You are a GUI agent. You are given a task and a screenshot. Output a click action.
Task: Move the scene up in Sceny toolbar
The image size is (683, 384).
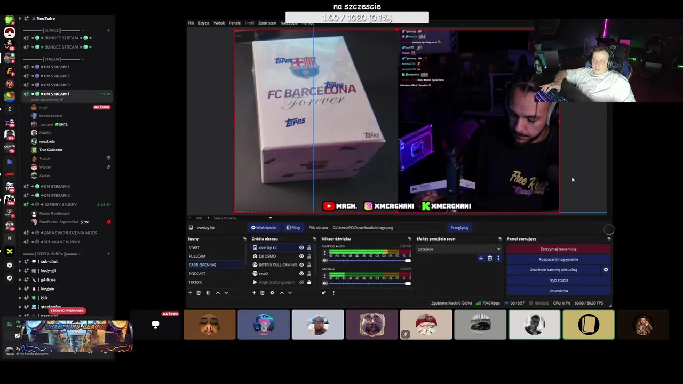pos(218,292)
